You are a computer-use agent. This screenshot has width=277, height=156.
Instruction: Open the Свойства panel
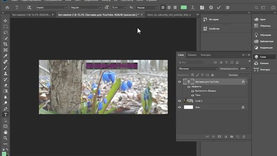[x=214, y=29]
